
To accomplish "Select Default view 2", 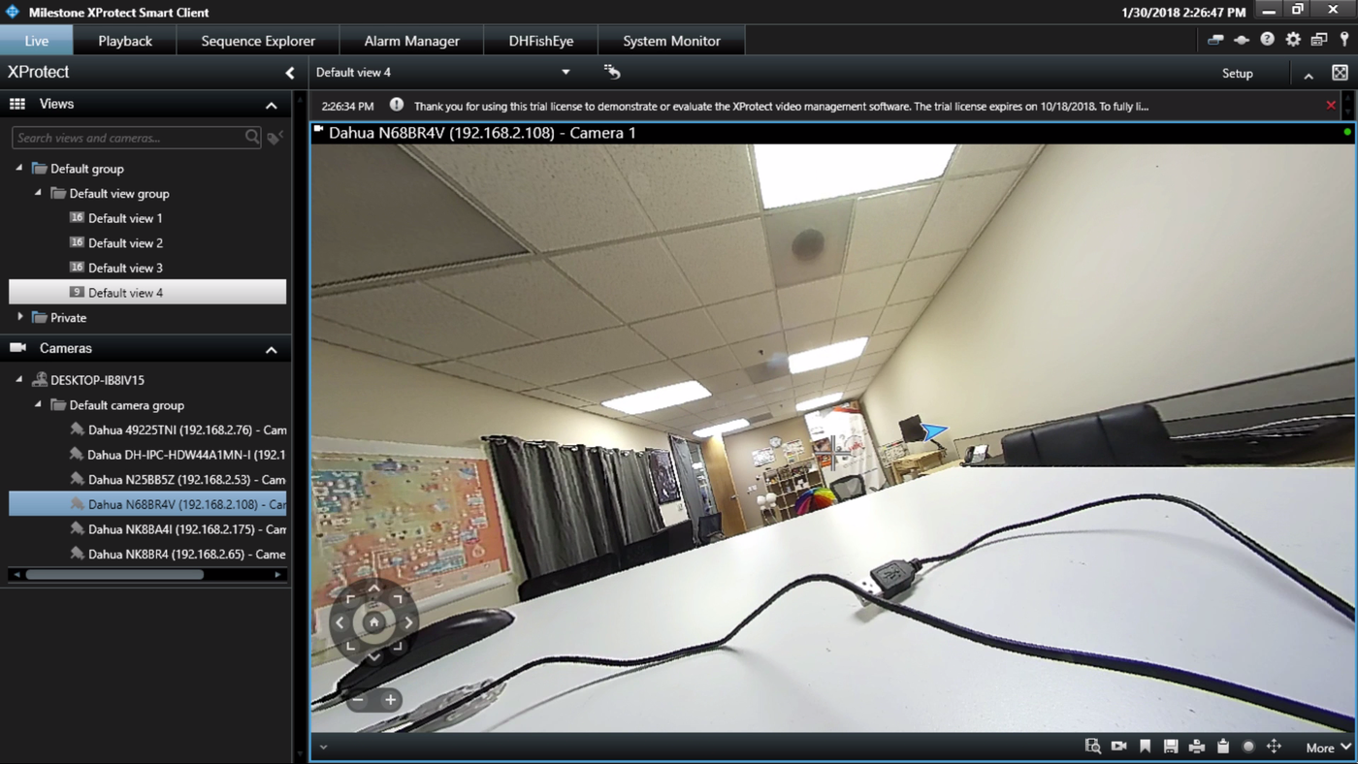I will (125, 243).
